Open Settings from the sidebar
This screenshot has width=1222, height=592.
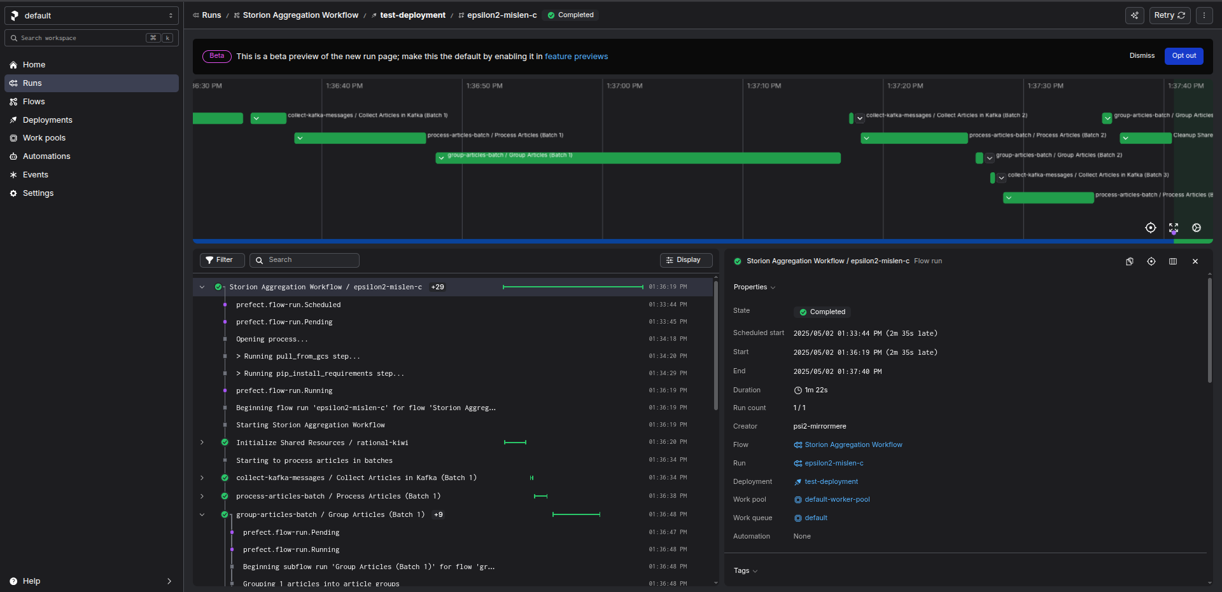click(92, 193)
